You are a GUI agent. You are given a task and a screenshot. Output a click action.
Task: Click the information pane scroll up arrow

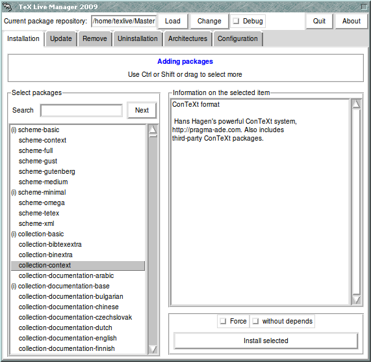tap(356, 104)
